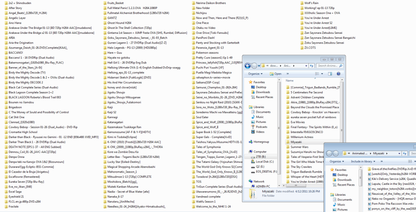Open the EOS_DIGITAL (F:) drive
The height and width of the screenshot is (212, 416).
(264, 172)
